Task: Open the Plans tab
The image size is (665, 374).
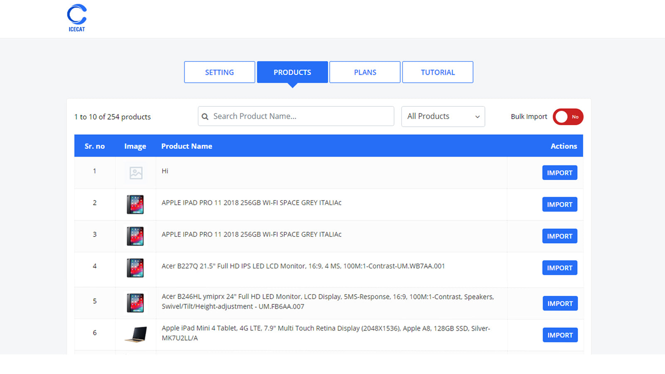Action: click(x=365, y=72)
